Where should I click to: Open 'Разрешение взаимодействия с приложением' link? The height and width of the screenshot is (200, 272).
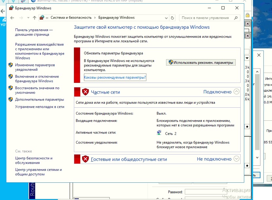pyautogui.click(x=40, y=51)
